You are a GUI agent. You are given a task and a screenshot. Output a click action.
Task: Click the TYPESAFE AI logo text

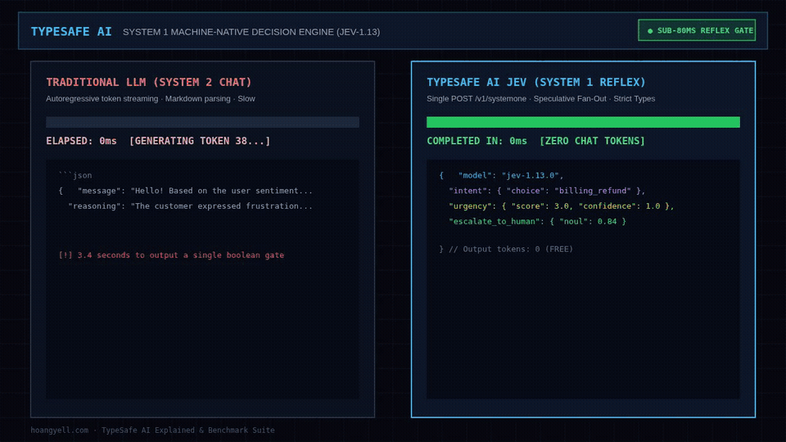click(x=71, y=32)
